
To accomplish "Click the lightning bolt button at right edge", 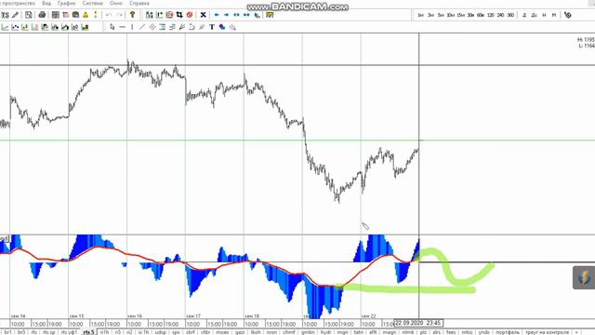I will click(x=585, y=277).
